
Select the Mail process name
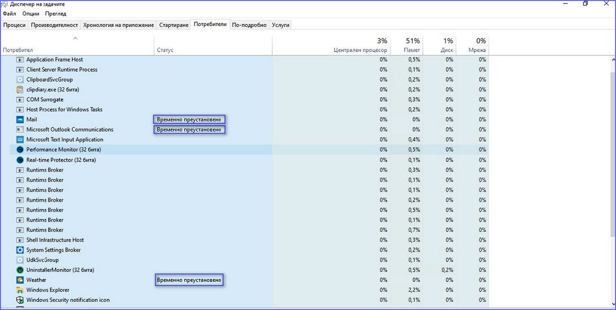click(x=32, y=120)
